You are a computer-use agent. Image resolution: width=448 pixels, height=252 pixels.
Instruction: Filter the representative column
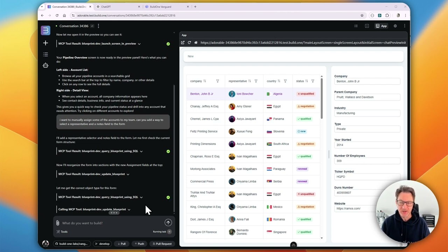pos(256,81)
